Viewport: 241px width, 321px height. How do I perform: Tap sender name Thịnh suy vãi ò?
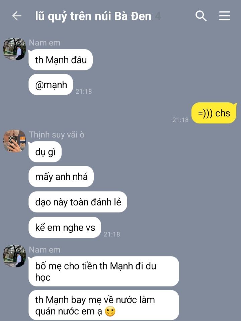tap(57, 135)
